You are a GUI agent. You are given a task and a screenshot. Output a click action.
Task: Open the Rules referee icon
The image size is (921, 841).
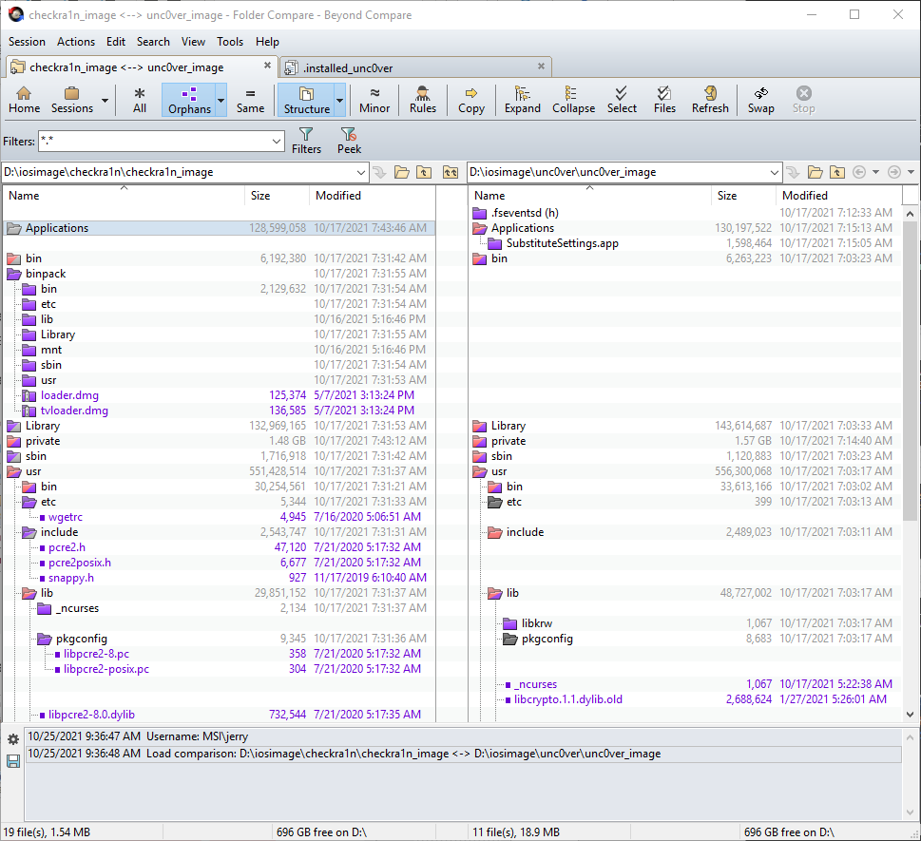(423, 100)
